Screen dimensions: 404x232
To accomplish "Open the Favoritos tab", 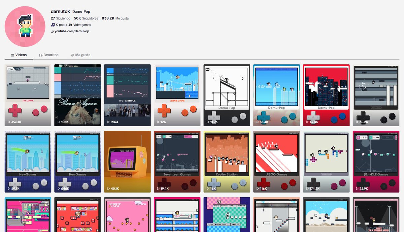I will (x=49, y=55).
